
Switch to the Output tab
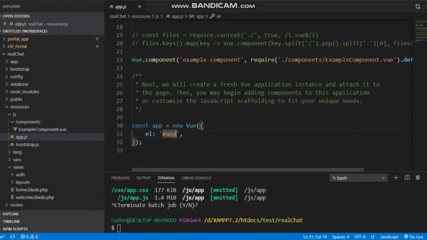143,178
